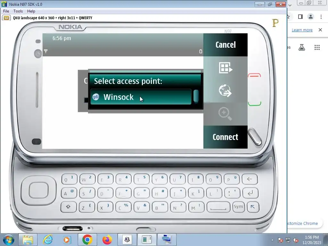The width and height of the screenshot is (328, 246).
Task: Click the display configuration icon beside QHD landscape
Action: tap(6, 18)
